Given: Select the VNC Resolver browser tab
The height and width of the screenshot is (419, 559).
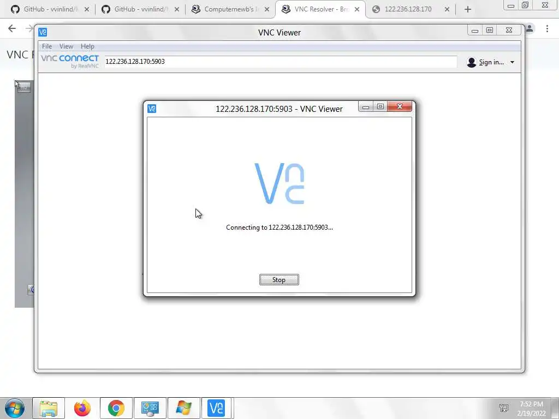Looking at the screenshot, I should point(319,9).
